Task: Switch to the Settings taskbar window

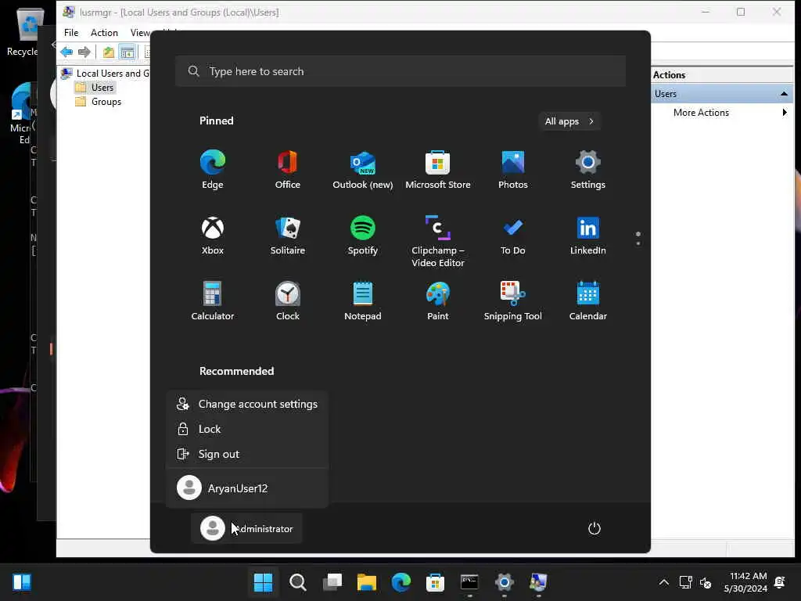Action: (x=505, y=582)
